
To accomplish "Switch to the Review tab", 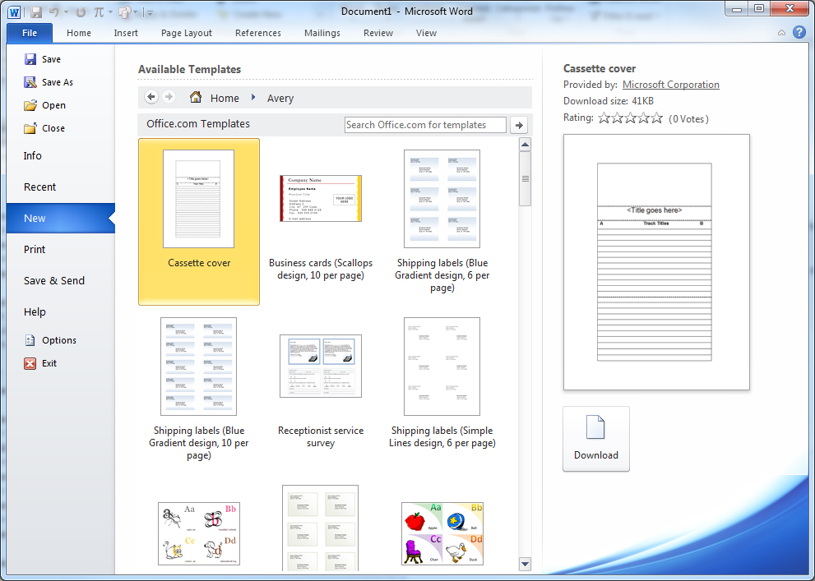I will tap(377, 33).
